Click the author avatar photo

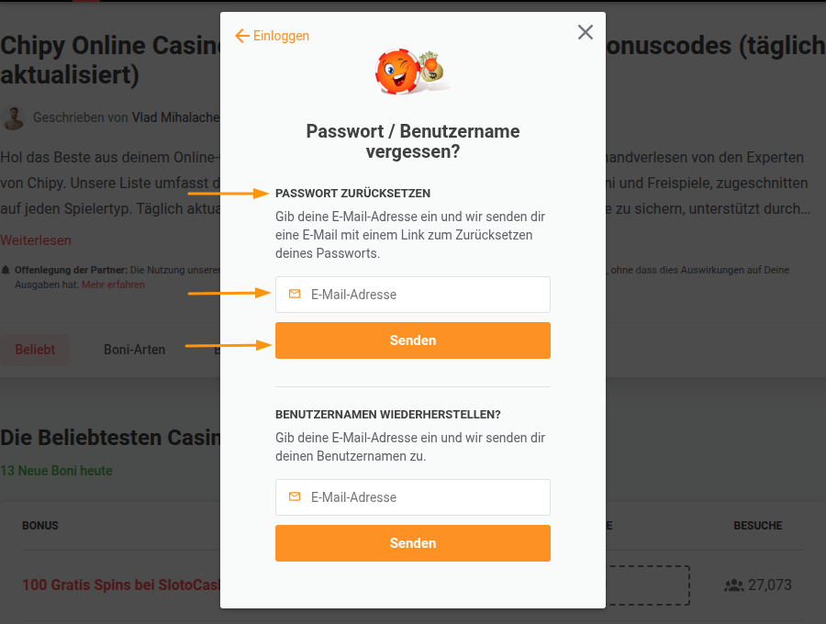coord(13,117)
